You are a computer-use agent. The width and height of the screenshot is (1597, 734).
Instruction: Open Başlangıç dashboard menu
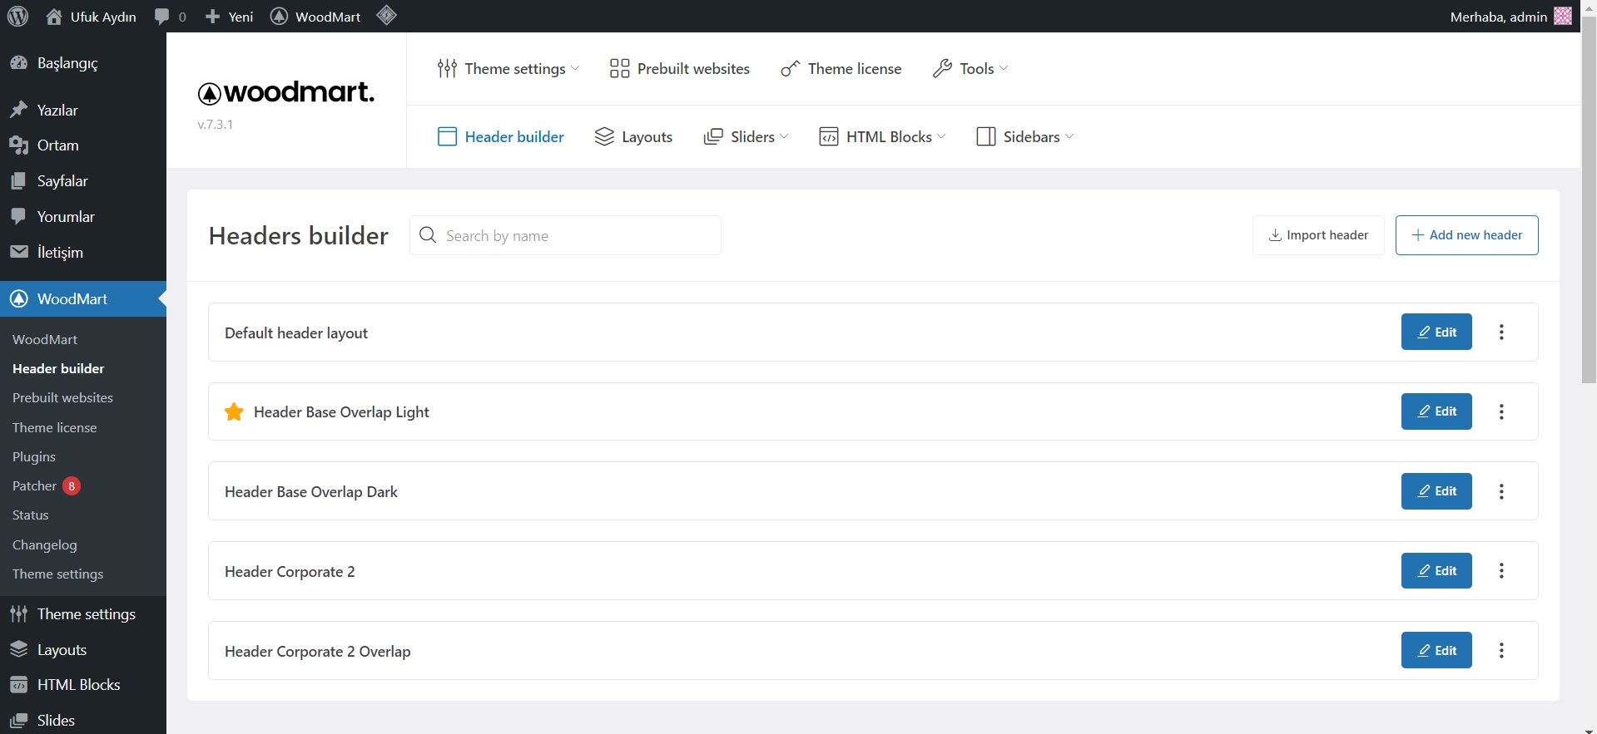pos(83,63)
